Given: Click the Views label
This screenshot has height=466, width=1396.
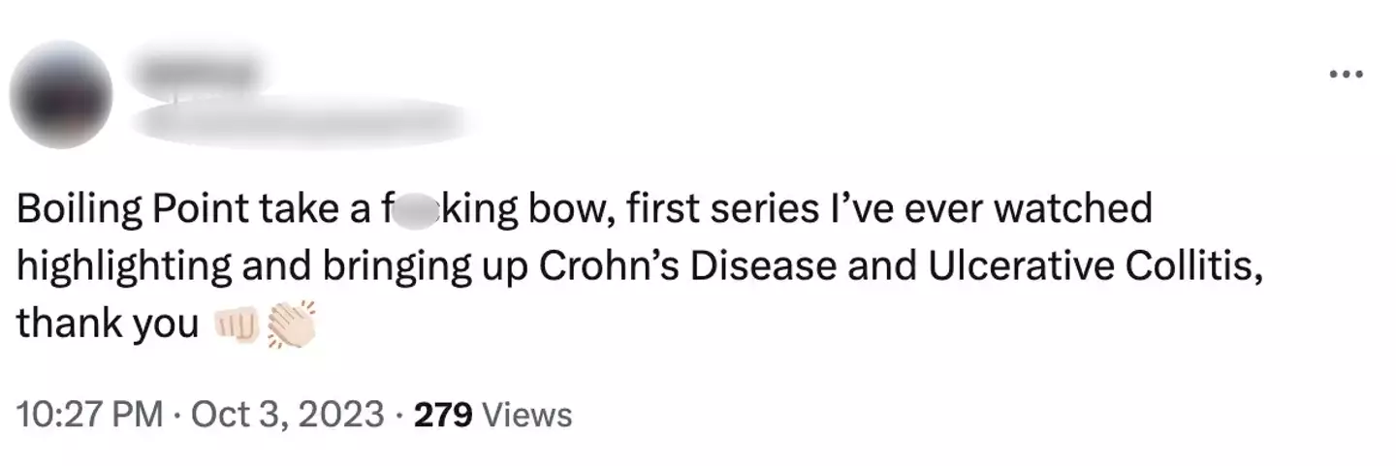Looking at the screenshot, I should coord(526,415).
